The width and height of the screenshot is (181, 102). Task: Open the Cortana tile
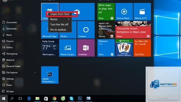coord(86,30)
